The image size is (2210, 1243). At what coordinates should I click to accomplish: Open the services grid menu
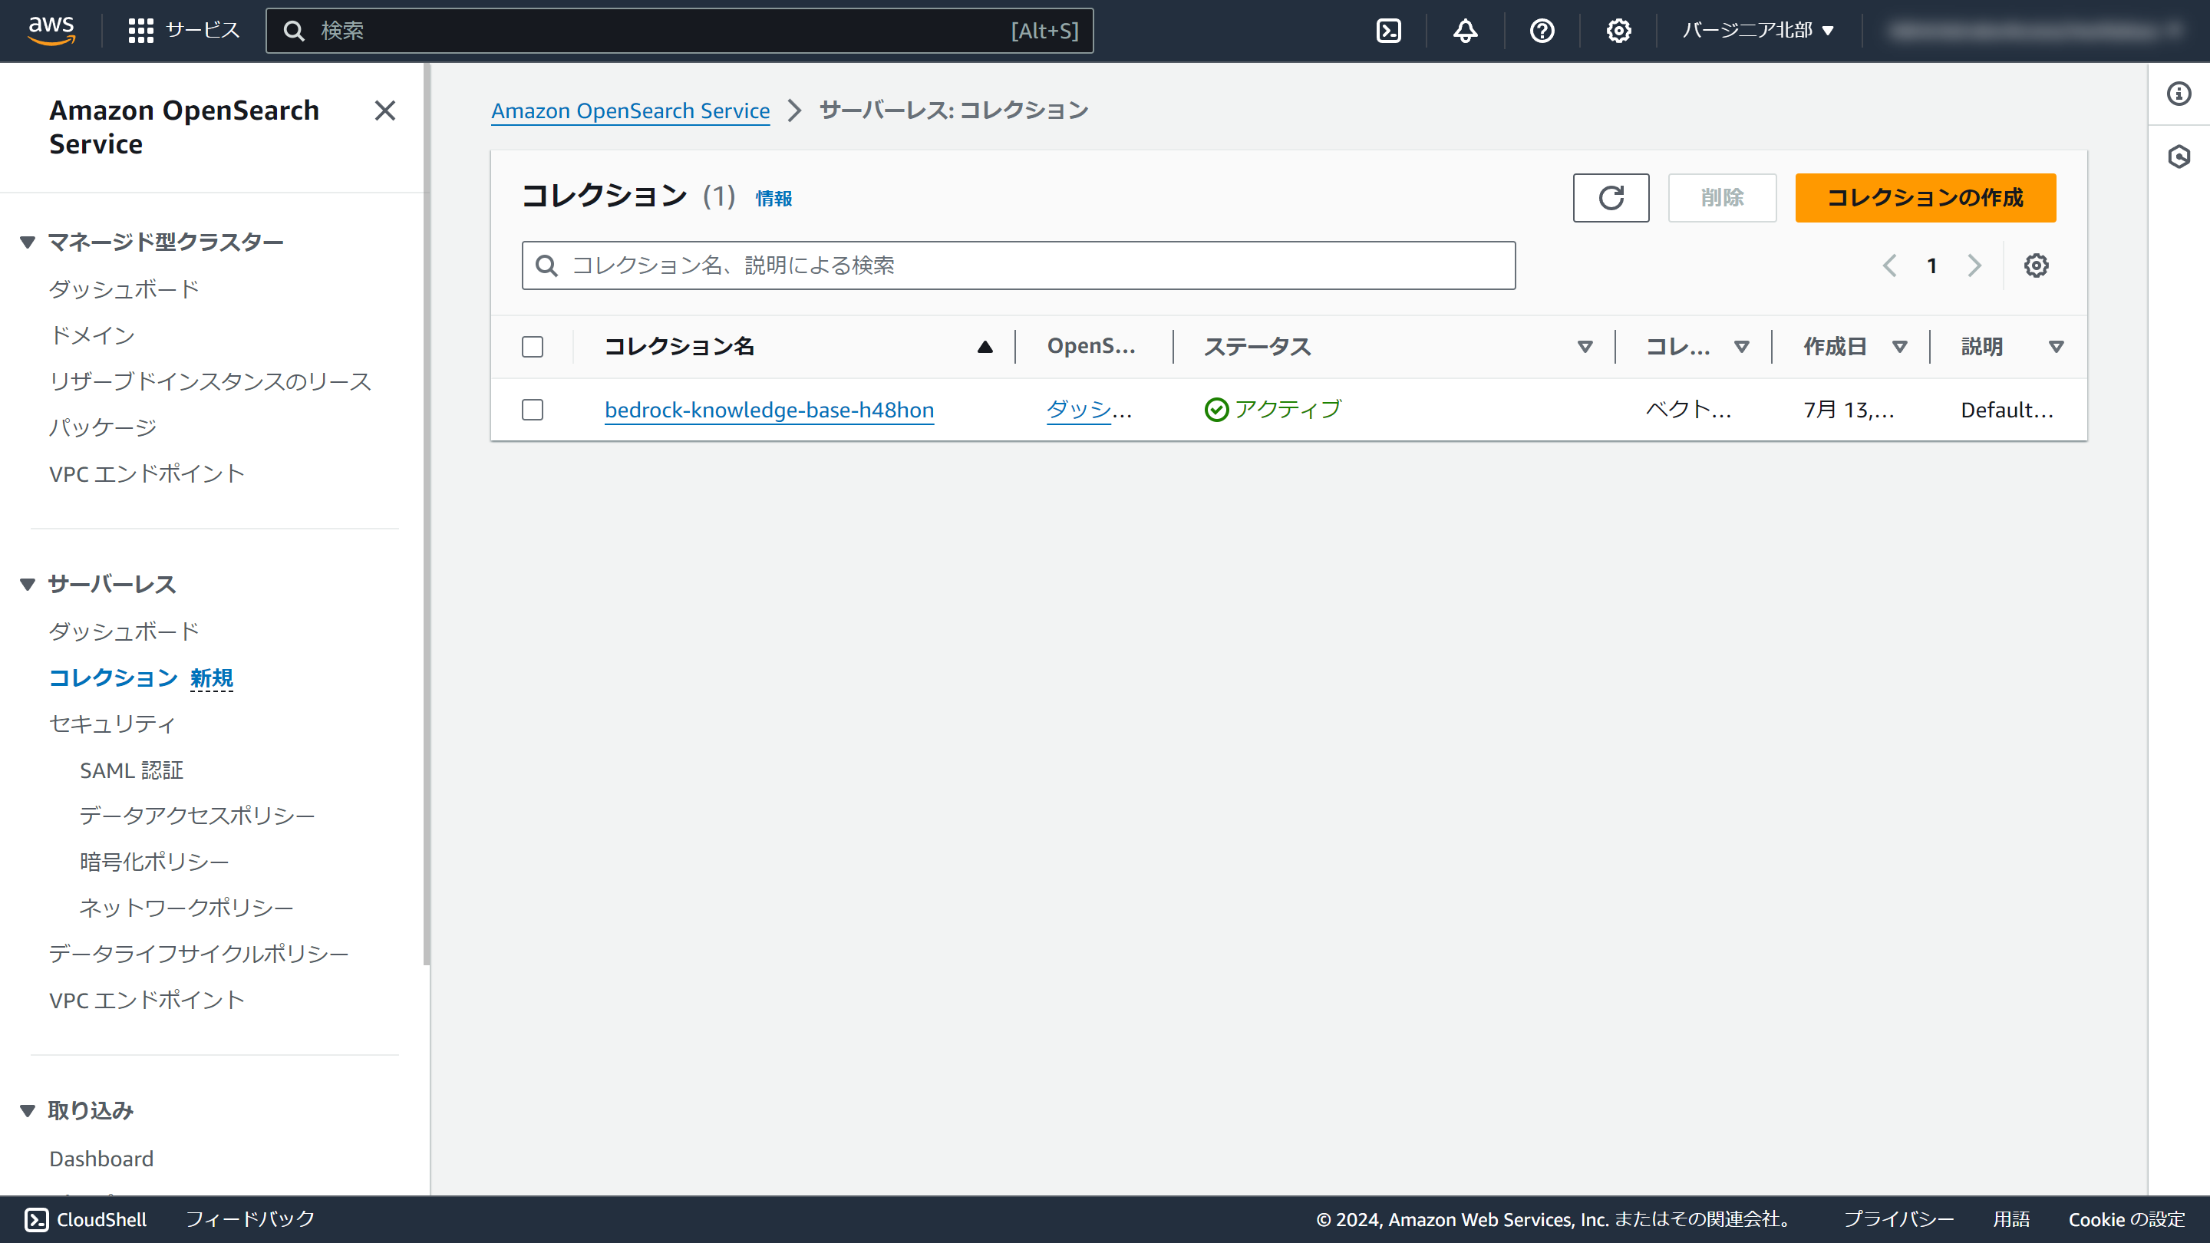[x=140, y=31]
